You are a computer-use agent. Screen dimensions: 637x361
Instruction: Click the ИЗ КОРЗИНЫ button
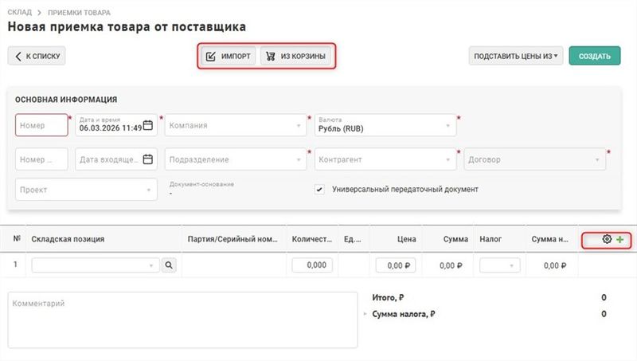pyautogui.click(x=295, y=56)
